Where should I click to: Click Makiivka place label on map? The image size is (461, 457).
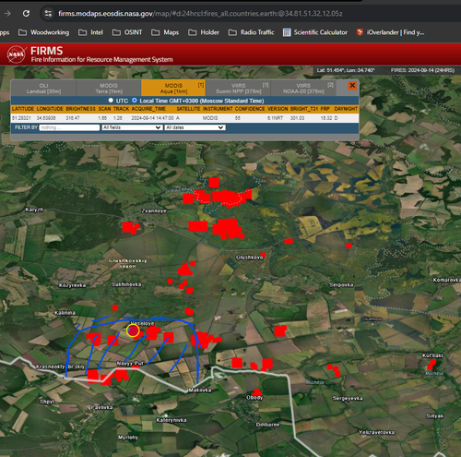tap(200, 391)
